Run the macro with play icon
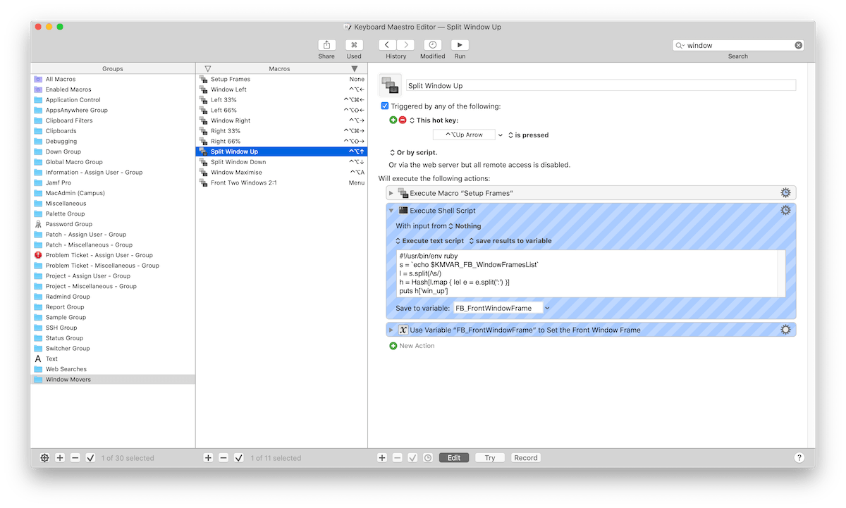 pos(460,45)
